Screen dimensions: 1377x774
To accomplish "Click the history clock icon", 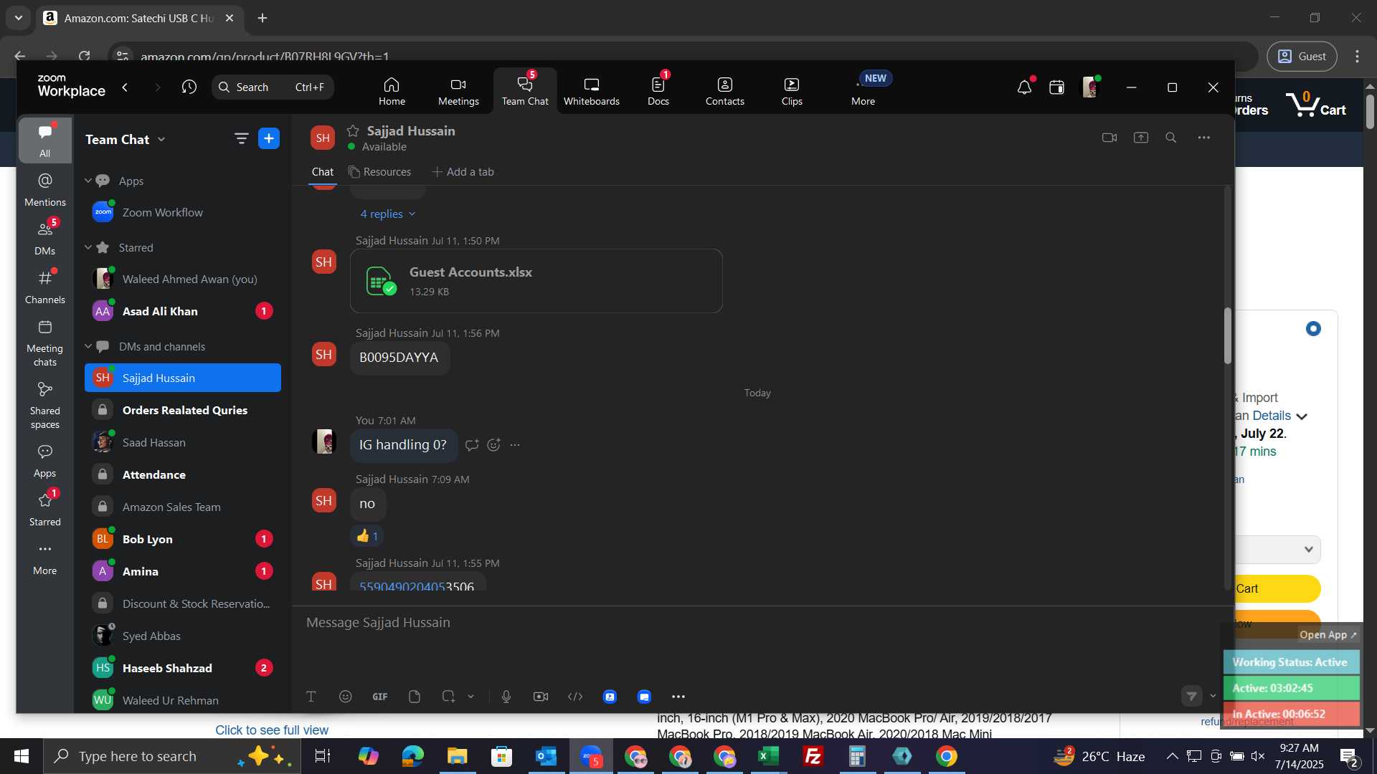I will (189, 87).
